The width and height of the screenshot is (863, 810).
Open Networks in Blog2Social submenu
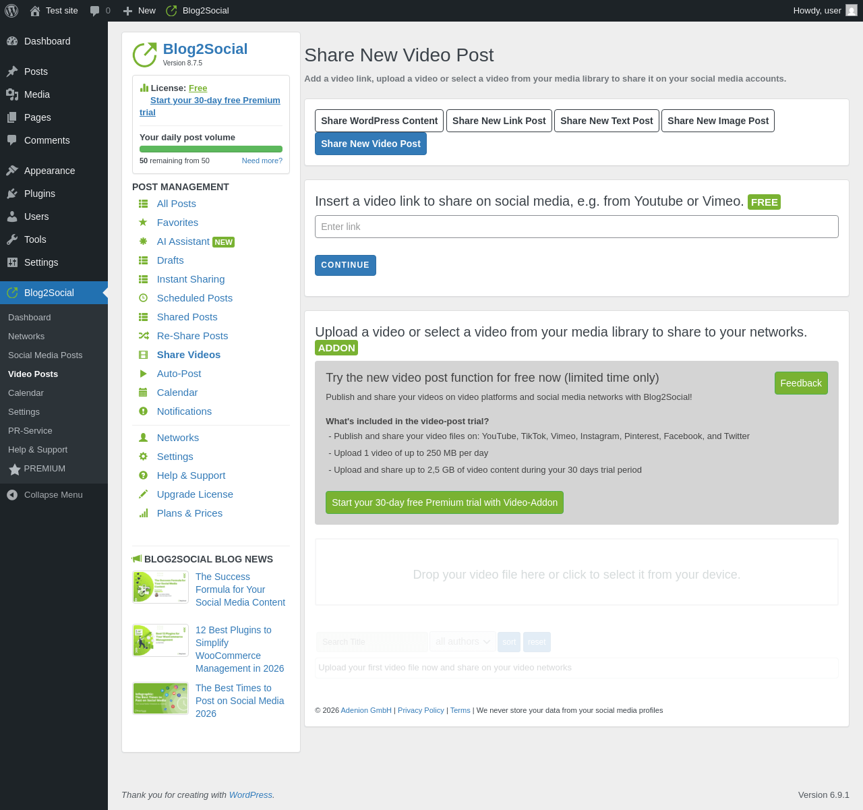pyautogui.click(x=26, y=337)
